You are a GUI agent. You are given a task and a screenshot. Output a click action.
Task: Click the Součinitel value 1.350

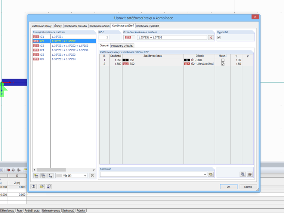pyautogui.click(x=118, y=60)
